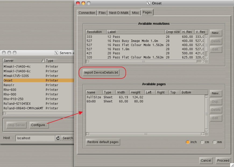Open the Misc tab
This screenshot has width=234, height=167.
click(136, 13)
